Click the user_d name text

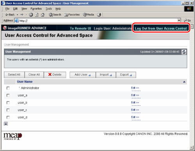click(x=23, y=117)
